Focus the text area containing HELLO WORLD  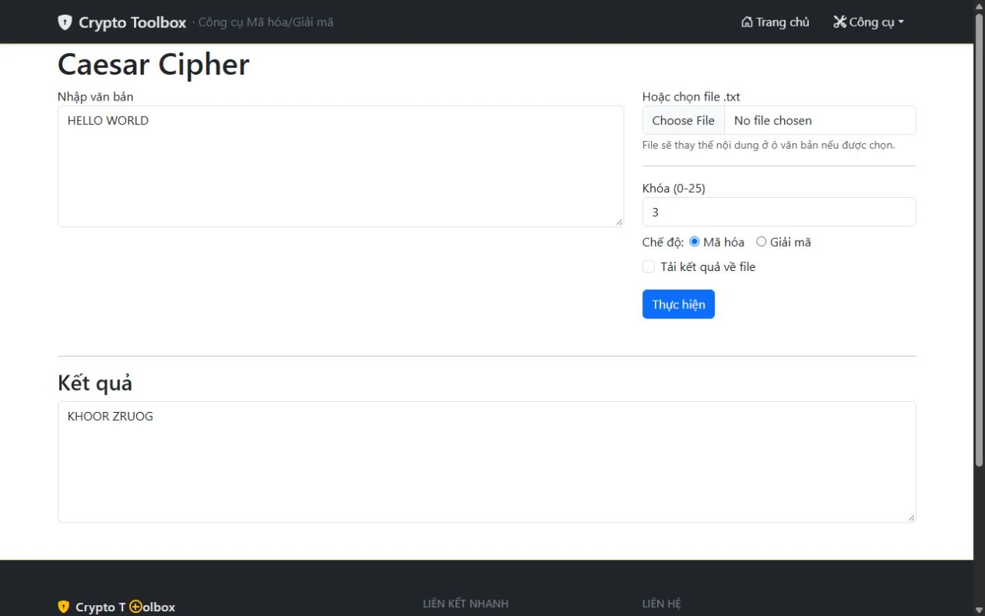[x=341, y=167]
